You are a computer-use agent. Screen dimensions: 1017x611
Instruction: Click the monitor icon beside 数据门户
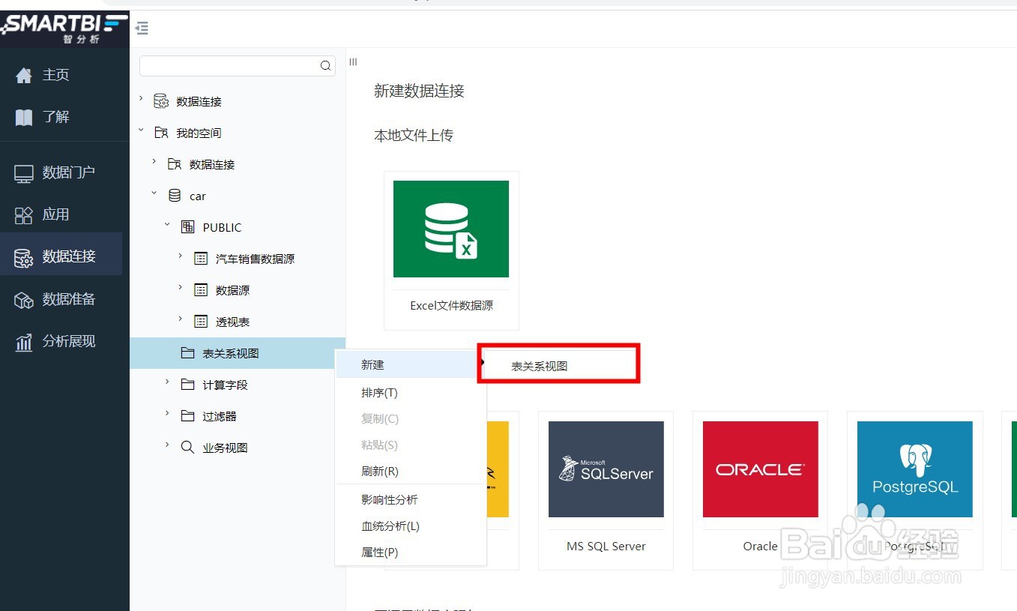point(24,173)
